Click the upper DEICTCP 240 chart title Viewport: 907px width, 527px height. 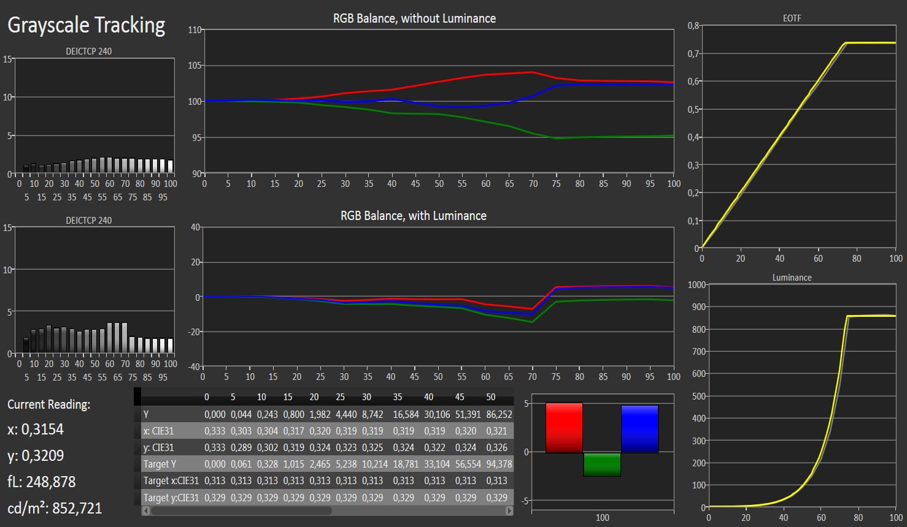(x=89, y=51)
